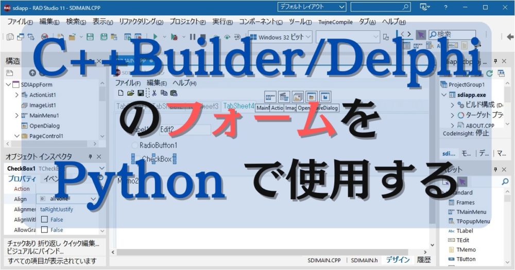Click the component 検索 search field

(x=452, y=34)
